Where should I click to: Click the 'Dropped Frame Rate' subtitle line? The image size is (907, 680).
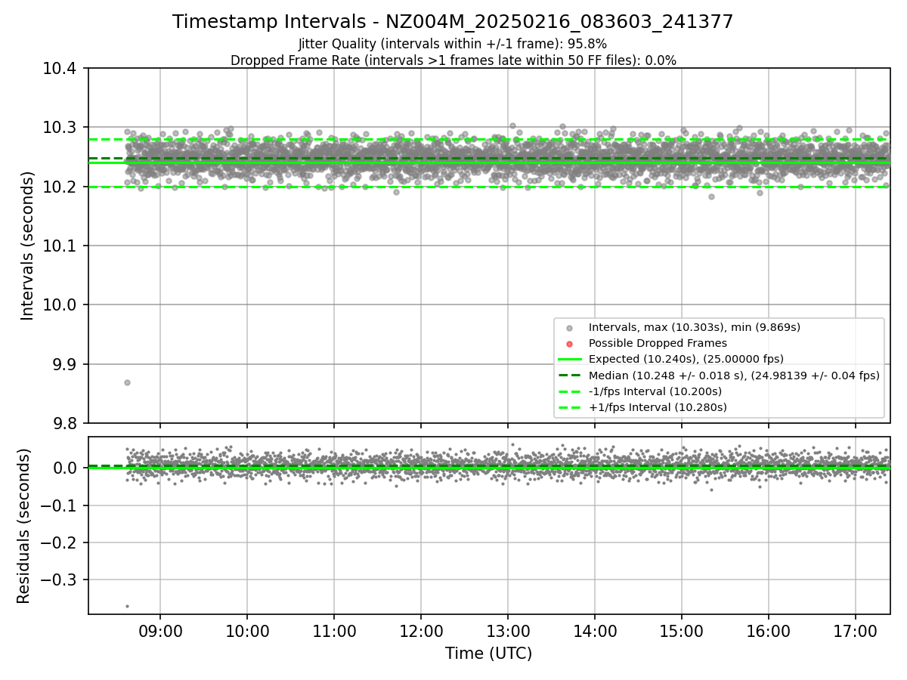(453, 60)
